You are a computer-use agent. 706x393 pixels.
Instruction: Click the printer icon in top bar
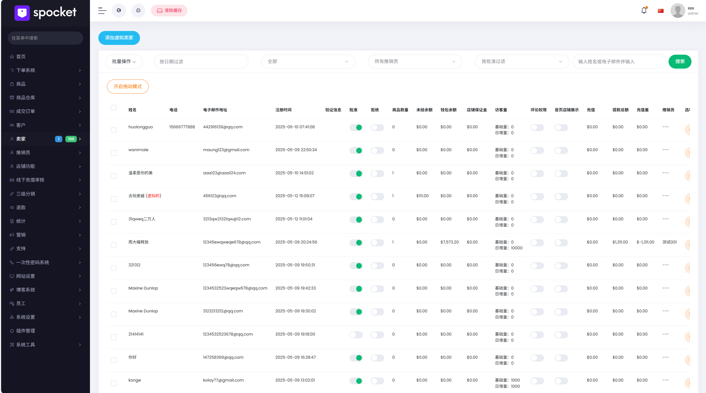click(x=138, y=11)
